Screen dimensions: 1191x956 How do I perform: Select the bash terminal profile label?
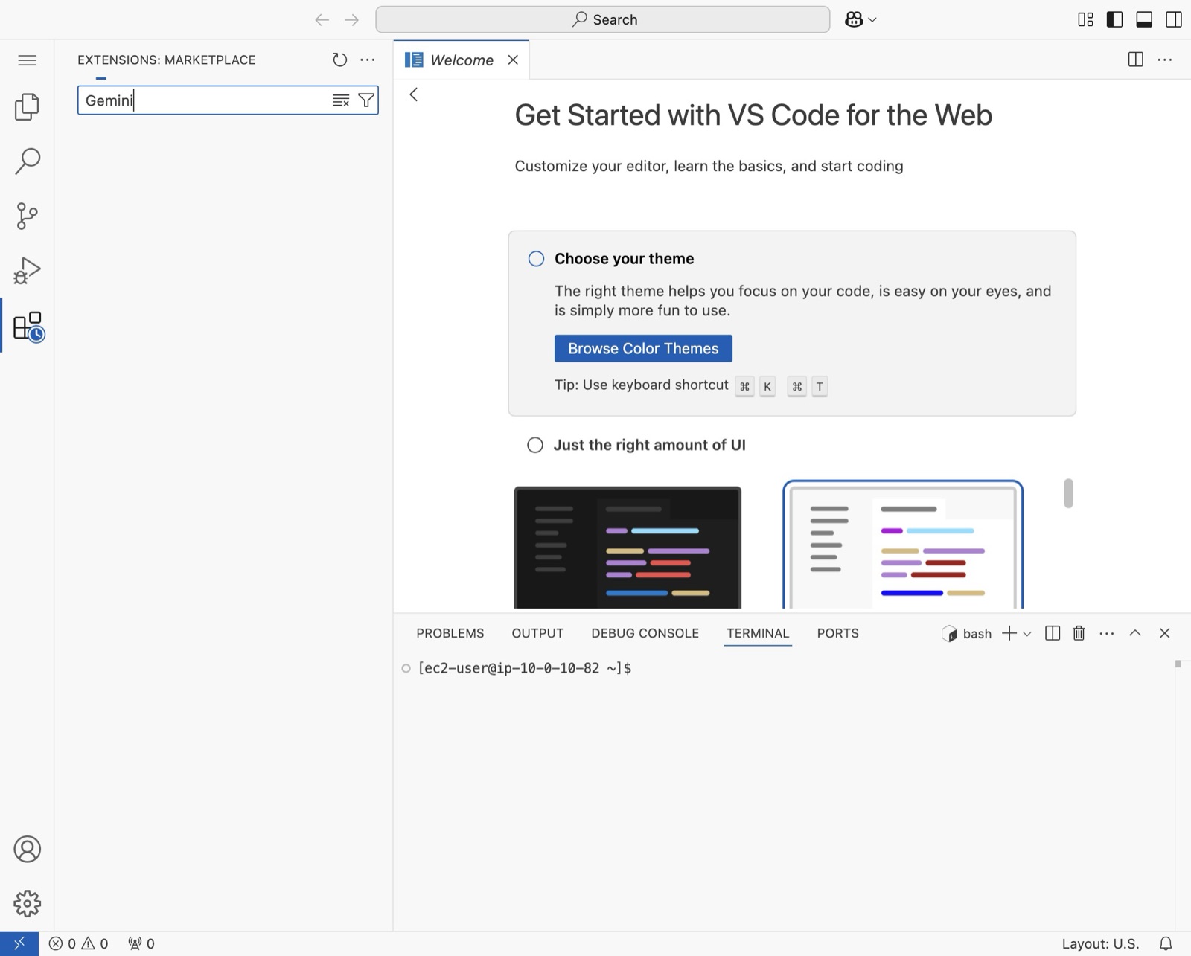coord(967,633)
